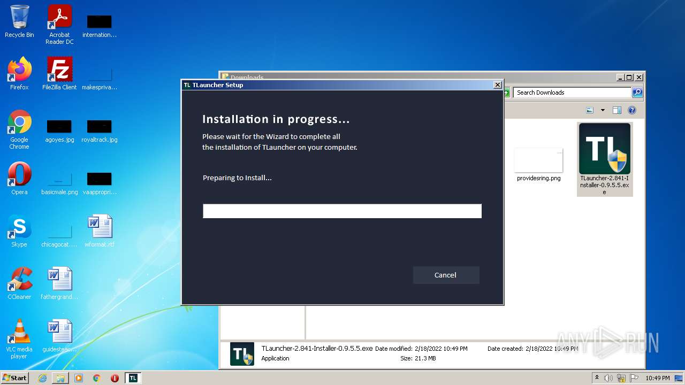
Task: Open Internet Explorer from taskbar
Action: (42, 378)
